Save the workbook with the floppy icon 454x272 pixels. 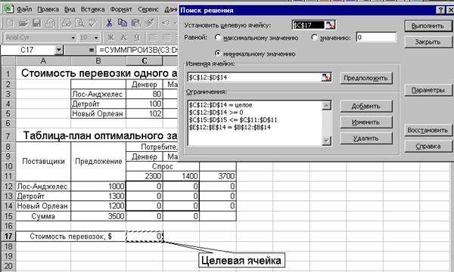[x=36, y=23]
